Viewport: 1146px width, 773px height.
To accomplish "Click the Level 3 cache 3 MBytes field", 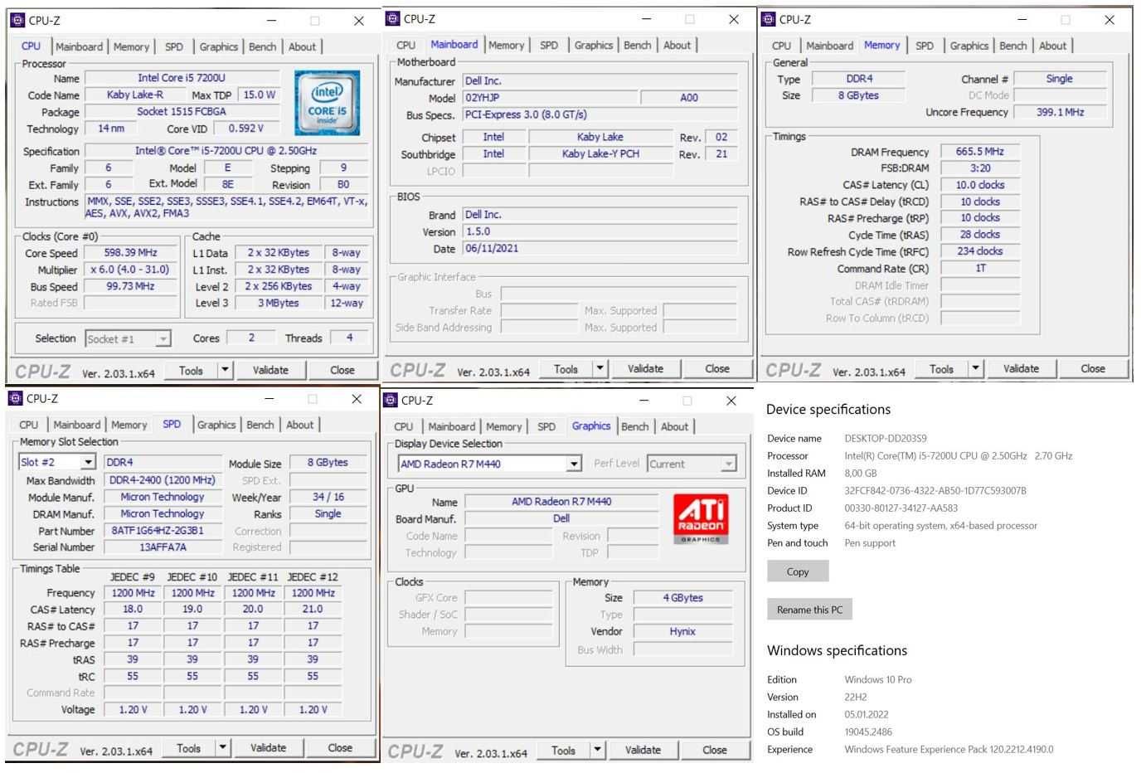I will [x=278, y=303].
